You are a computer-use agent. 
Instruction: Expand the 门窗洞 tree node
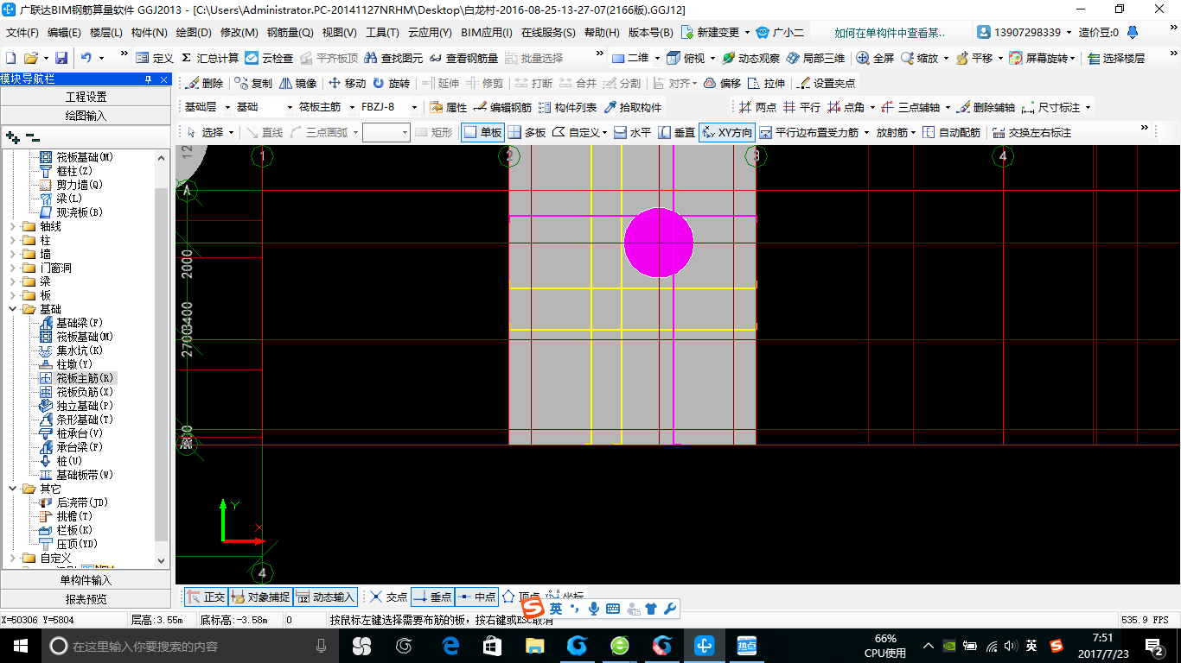pyautogui.click(x=12, y=268)
